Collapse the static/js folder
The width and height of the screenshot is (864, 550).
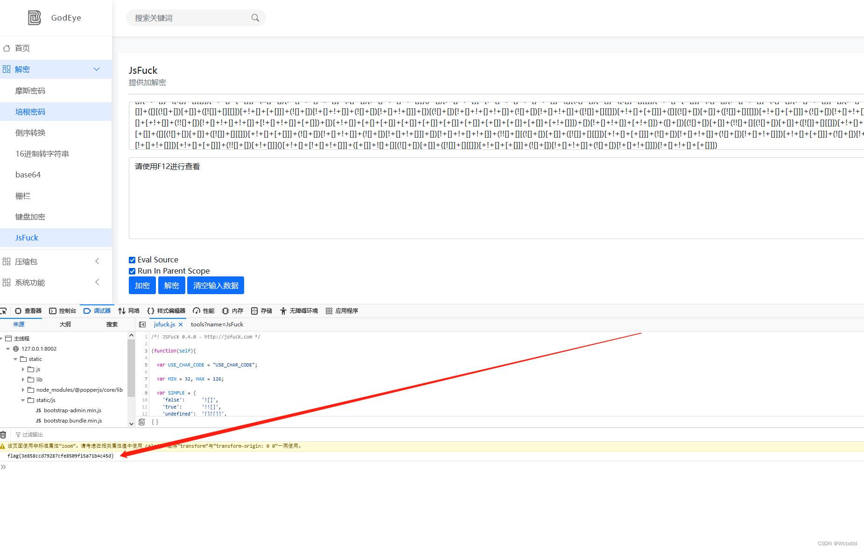pyautogui.click(x=23, y=400)
